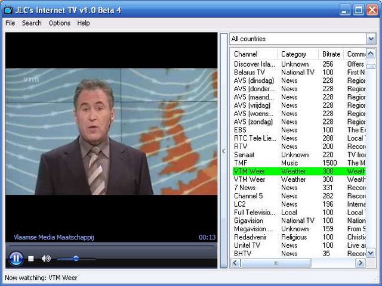Pause the video playback
The height and width of the screenshot is (286, 382).
16,258
